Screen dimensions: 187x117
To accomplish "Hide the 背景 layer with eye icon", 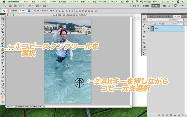I will pyautogui.click(x=149, y=28).
